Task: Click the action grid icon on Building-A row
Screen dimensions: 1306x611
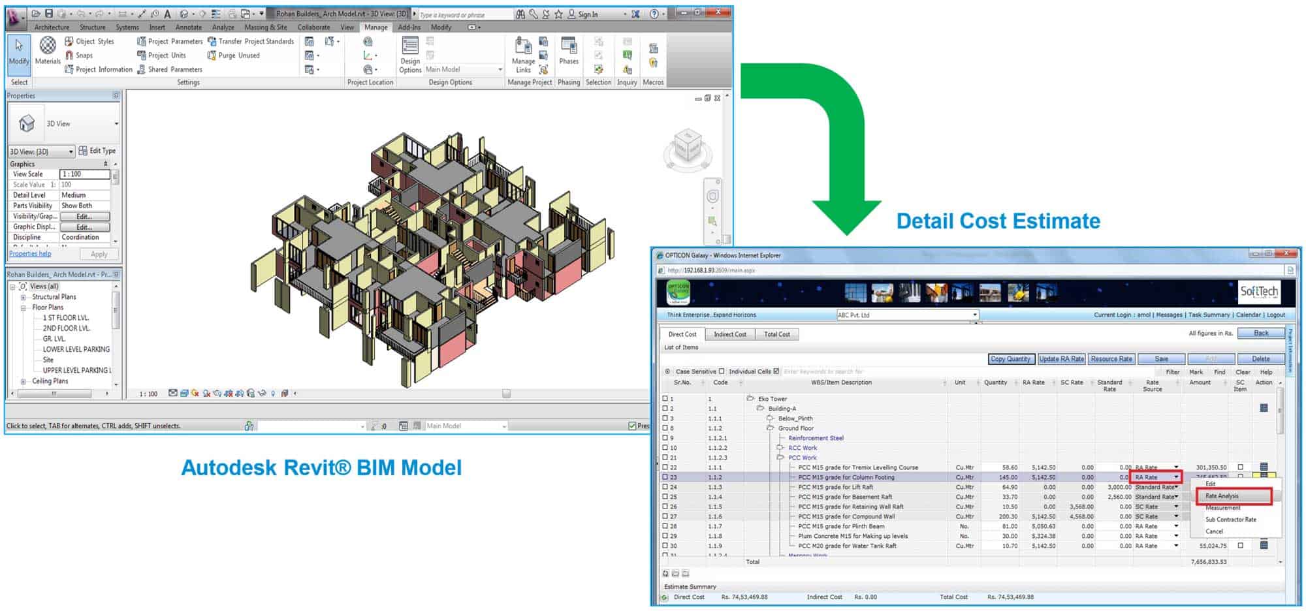Action: pos(1264,408)
